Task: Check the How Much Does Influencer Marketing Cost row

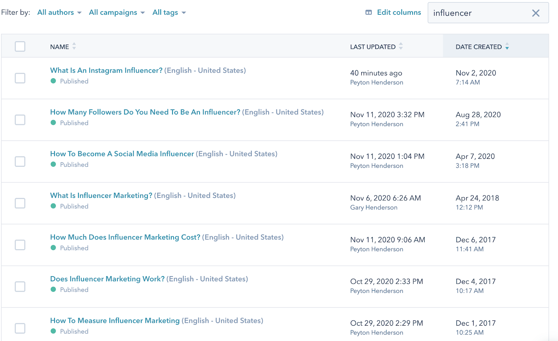Action: click(20, 245)
